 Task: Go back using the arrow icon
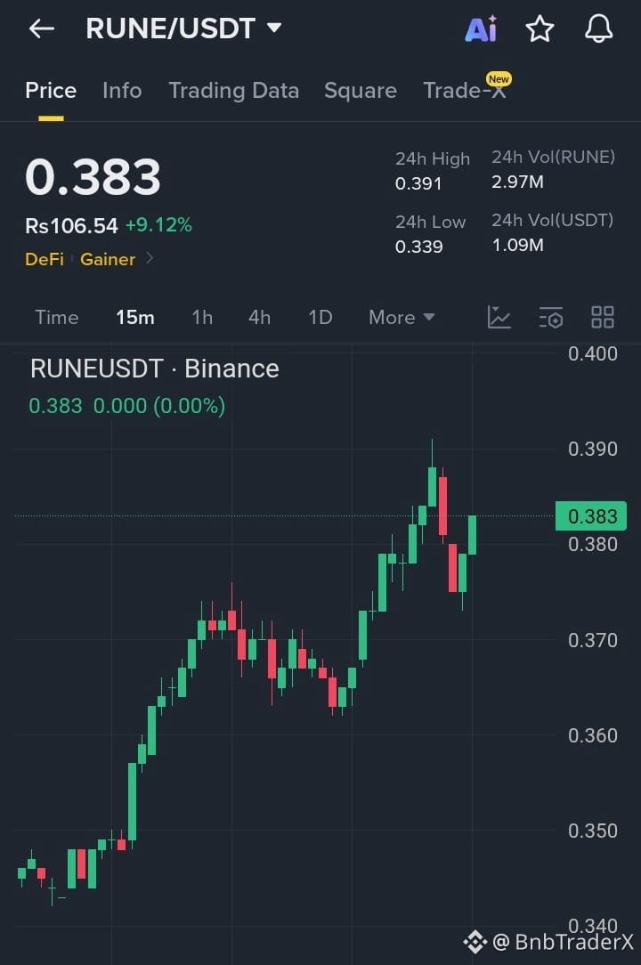pyautogui.click(x=41, y=28)
